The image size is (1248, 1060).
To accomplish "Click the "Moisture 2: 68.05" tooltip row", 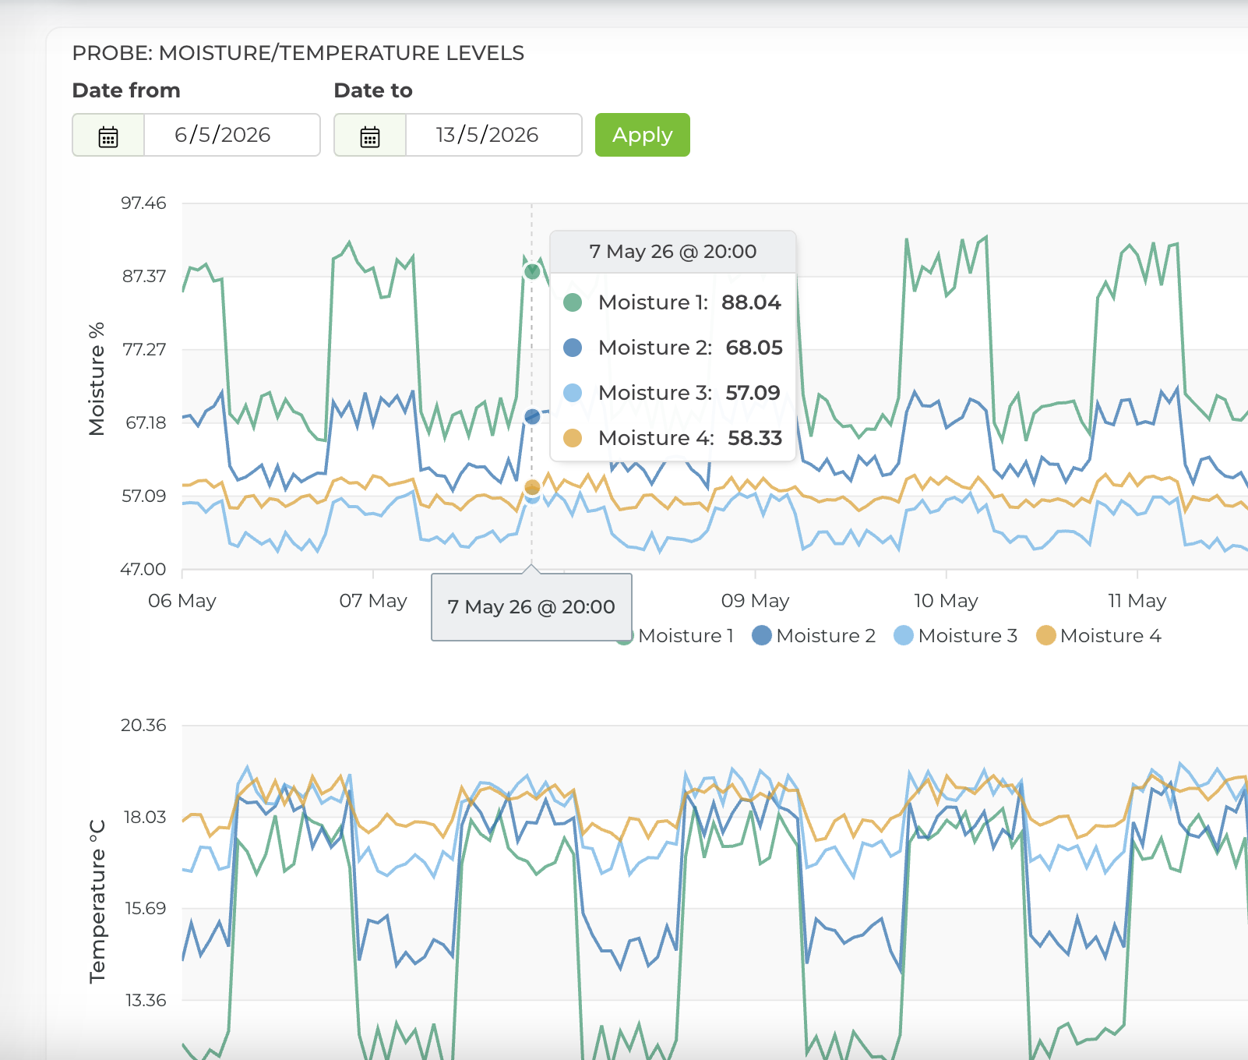I will pos(673,348).
